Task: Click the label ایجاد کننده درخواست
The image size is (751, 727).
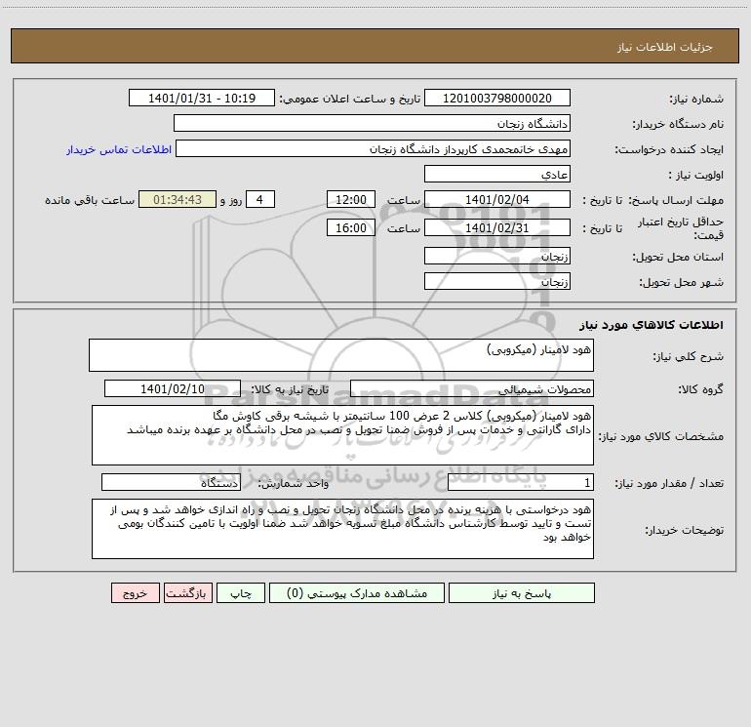Action: coord(669,149)
